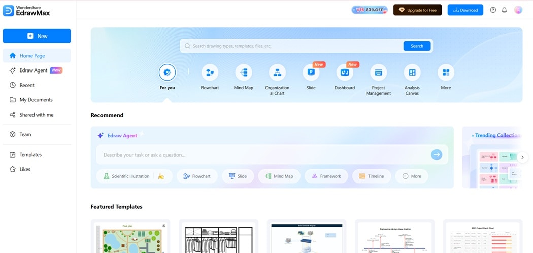The image size is (533, 253).
Task: Click the Download button
Action: 465,10
